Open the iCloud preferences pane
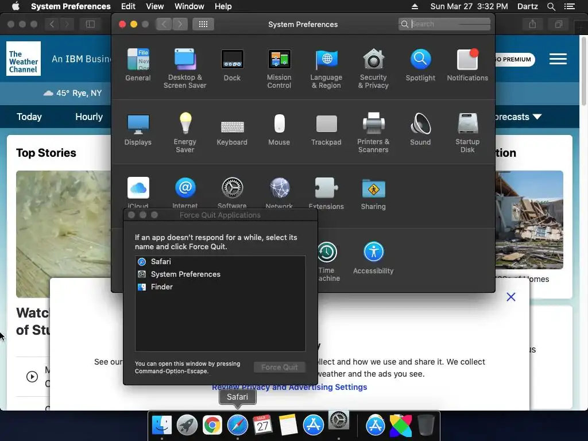Viewport: 588px width, 441px height. coord(138,193)
